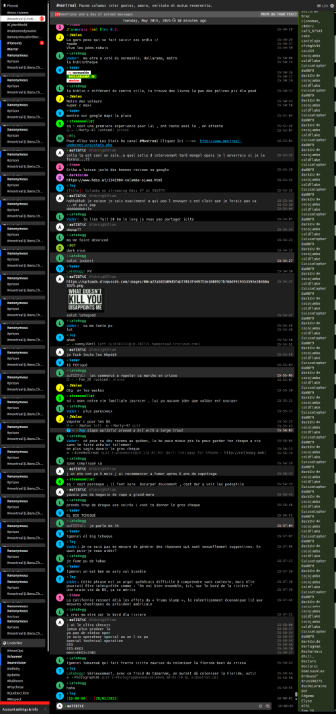Expand the collapsed fem_26 voiced joined line

pyautogui.click(x=68, y=379)
